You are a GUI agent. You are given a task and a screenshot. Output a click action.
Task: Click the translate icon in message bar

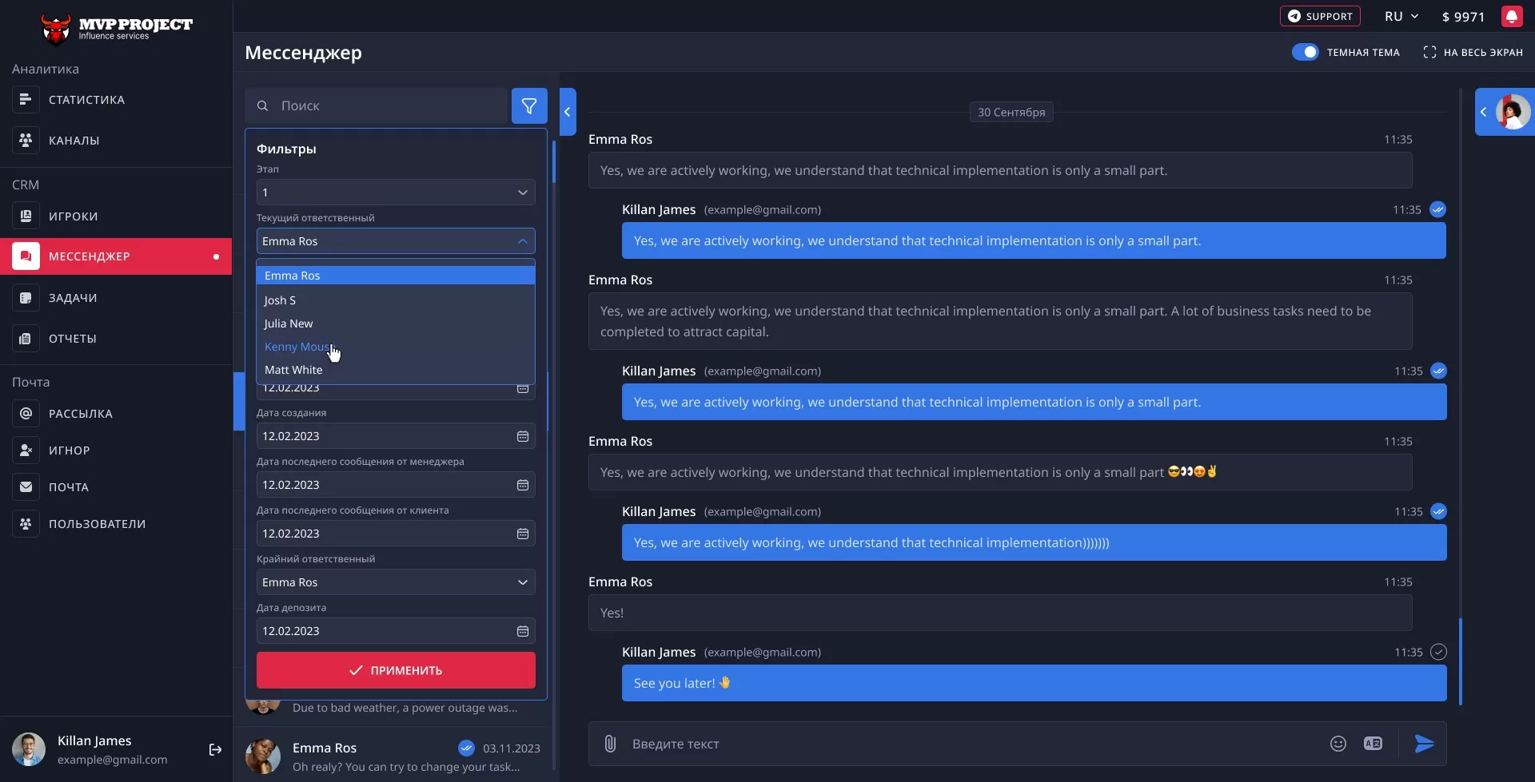point(1373,744)
